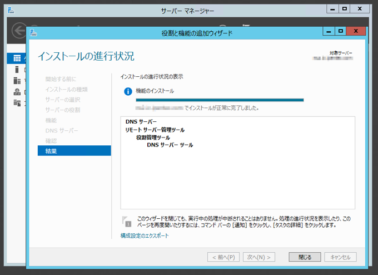The height and width of the screenshot is (275, 378).
Task: Click the 'インストールの進行状況の表示' label
Action: coord(152,77)
